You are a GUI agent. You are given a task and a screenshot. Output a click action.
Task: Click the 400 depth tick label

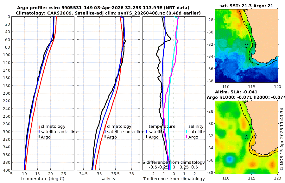coord(6,170)
